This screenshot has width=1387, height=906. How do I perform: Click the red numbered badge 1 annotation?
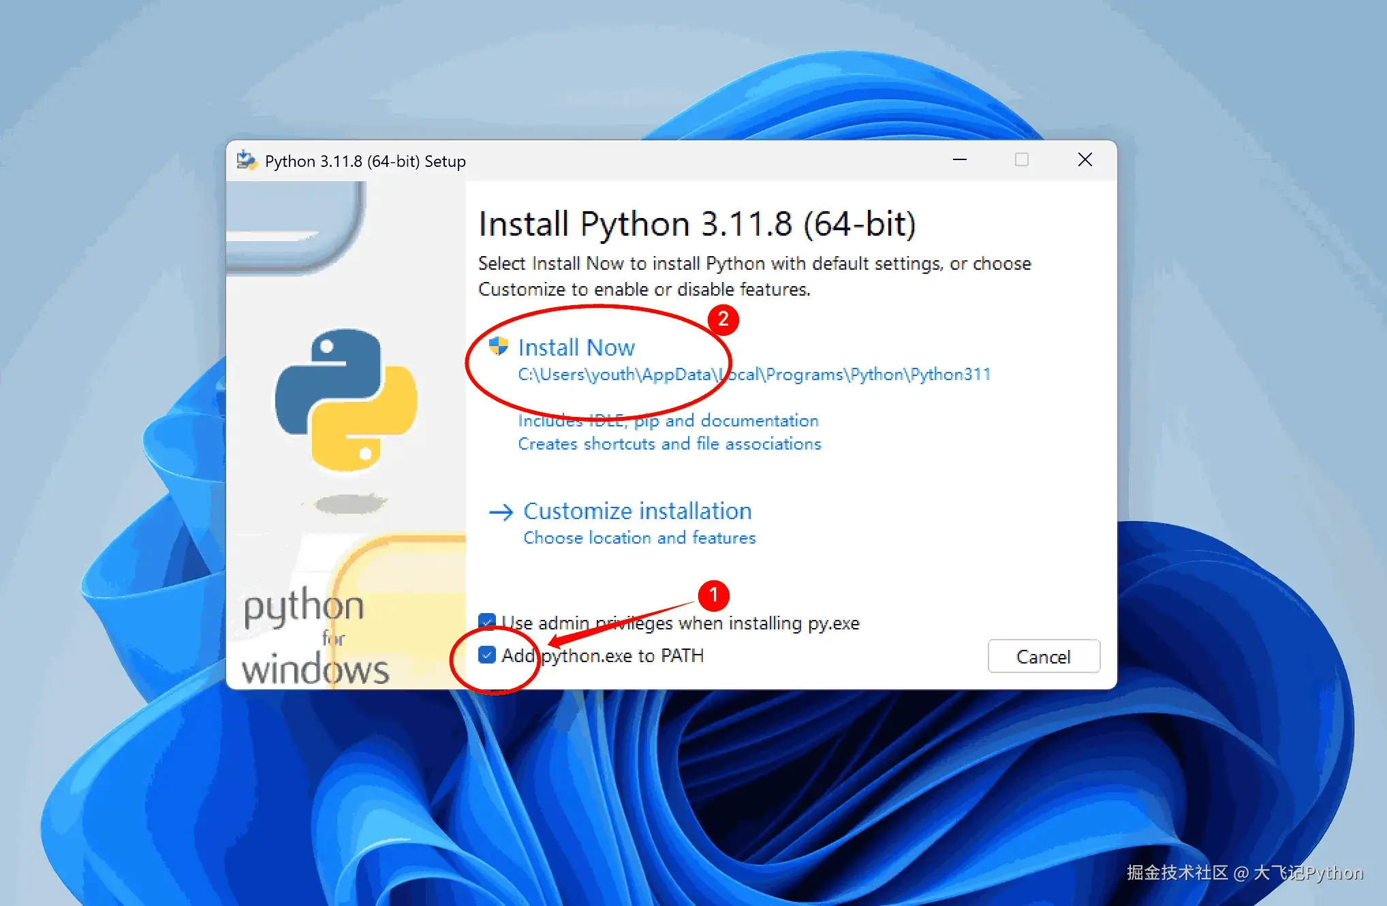click(x=713, y=595)
